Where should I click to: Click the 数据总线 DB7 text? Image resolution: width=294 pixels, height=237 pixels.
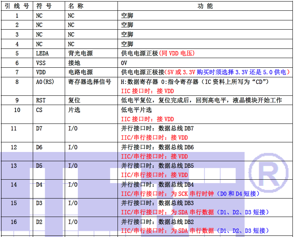coord(176,129)
